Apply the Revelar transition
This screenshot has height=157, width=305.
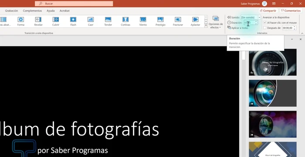(38, 21)
